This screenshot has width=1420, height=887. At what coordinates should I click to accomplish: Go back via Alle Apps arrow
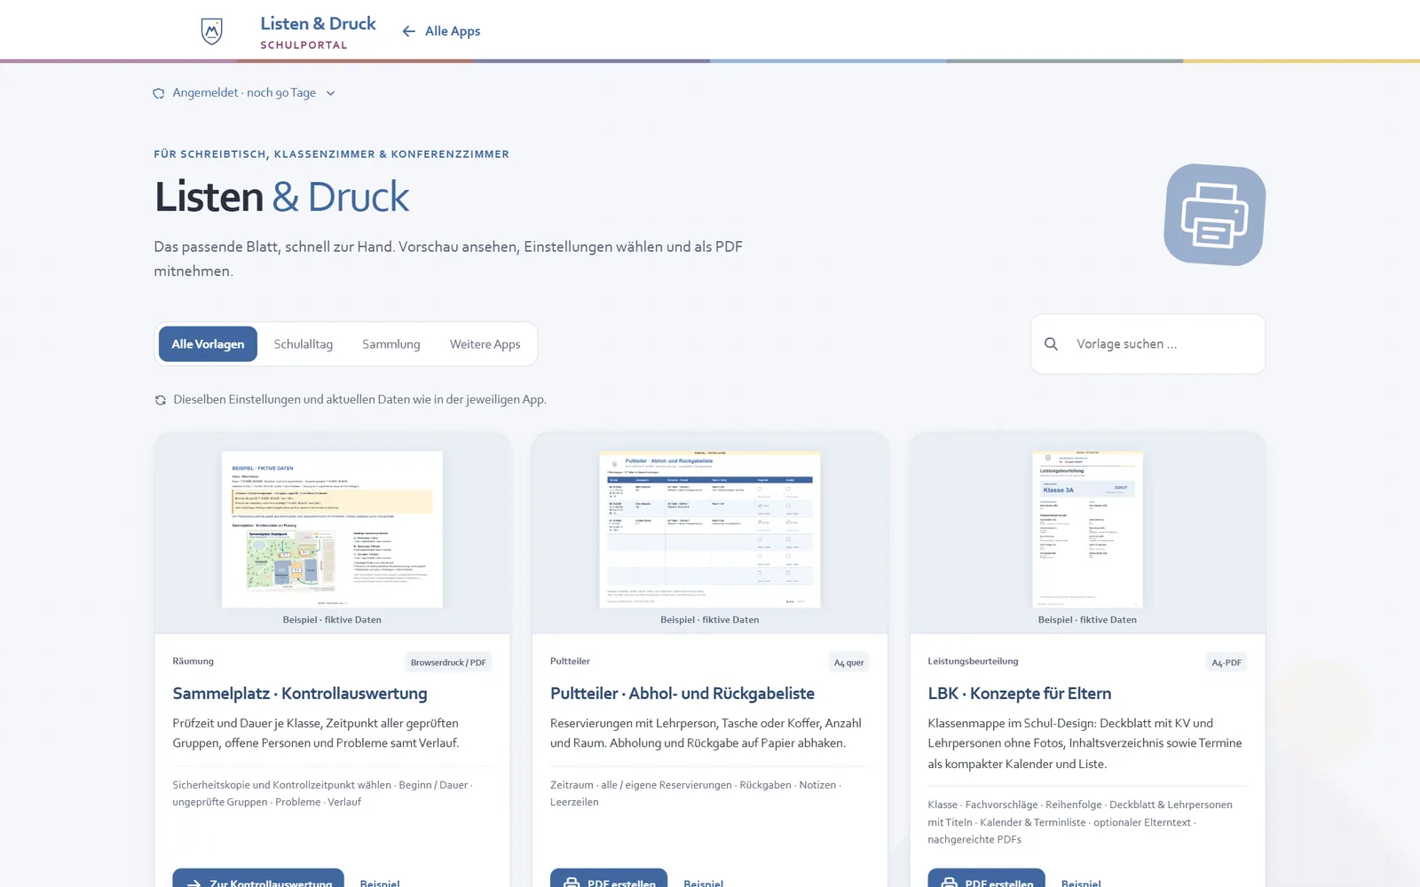coord(408,31)
